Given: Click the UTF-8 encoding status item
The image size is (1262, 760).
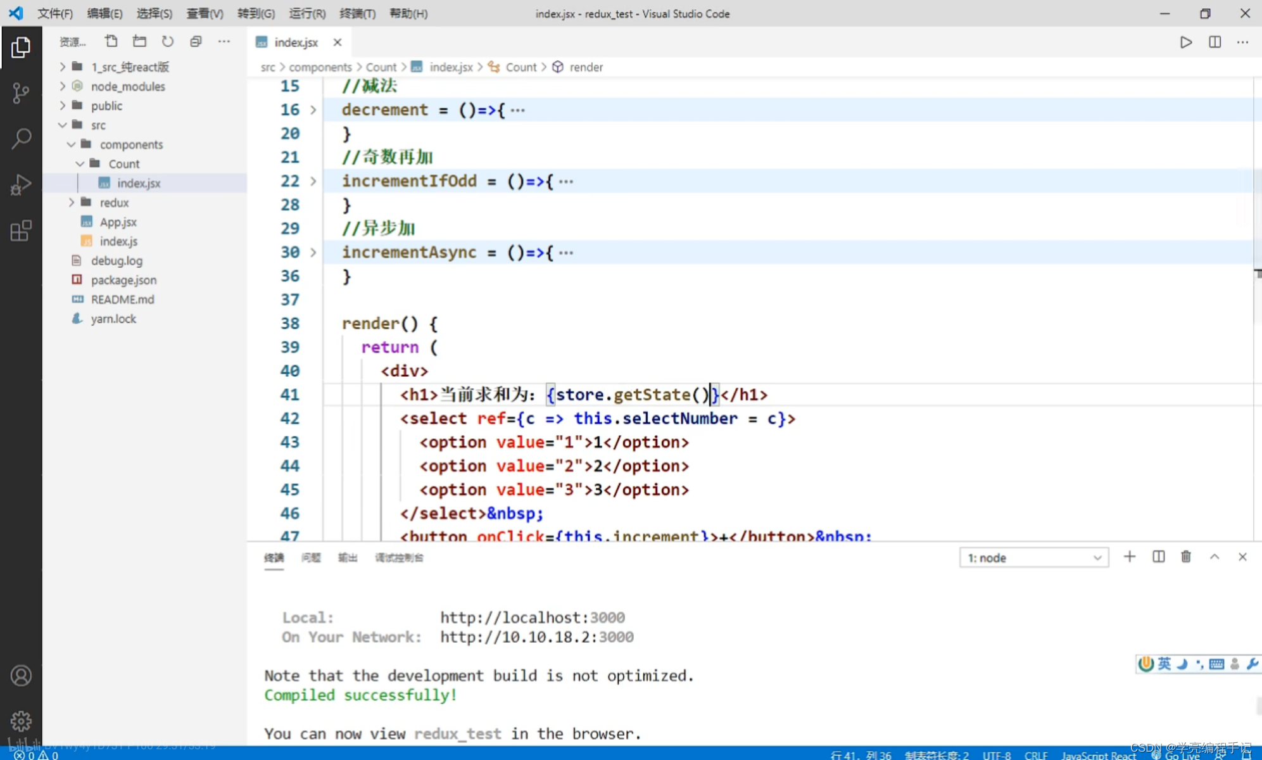Looking at the screenshot, I should [x=997, y=755].
